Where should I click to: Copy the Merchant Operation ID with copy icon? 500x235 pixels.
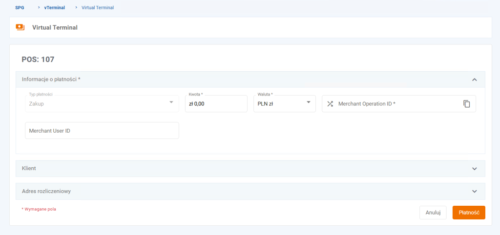[466, 104]
